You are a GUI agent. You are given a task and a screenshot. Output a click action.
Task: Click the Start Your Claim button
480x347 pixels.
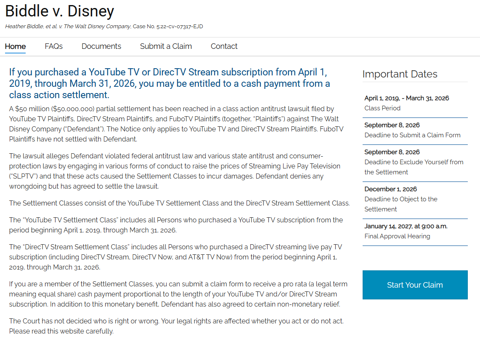[415, 285]
